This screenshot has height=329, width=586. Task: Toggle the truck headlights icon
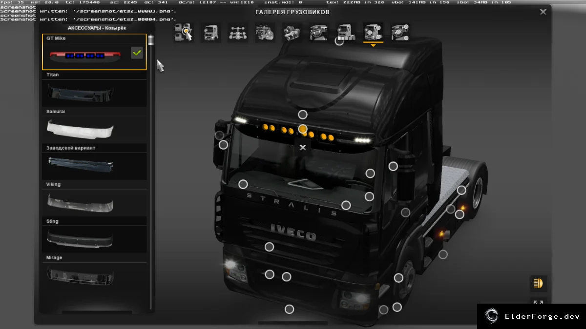[539, 283]
